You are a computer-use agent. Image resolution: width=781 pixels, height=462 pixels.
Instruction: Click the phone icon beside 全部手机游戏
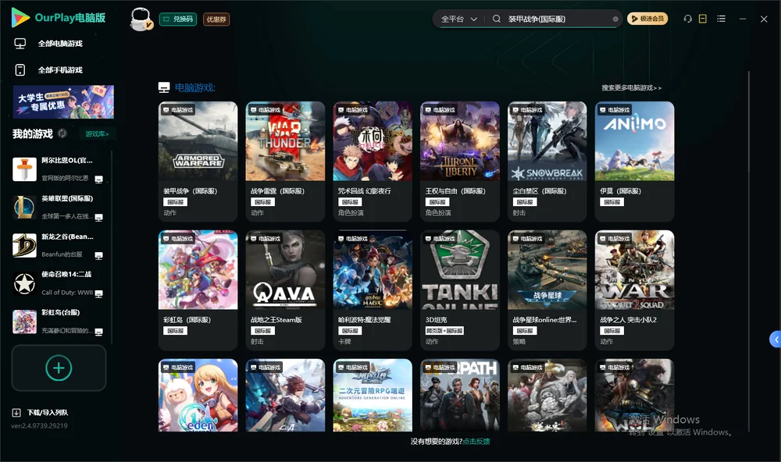[20, 70]
